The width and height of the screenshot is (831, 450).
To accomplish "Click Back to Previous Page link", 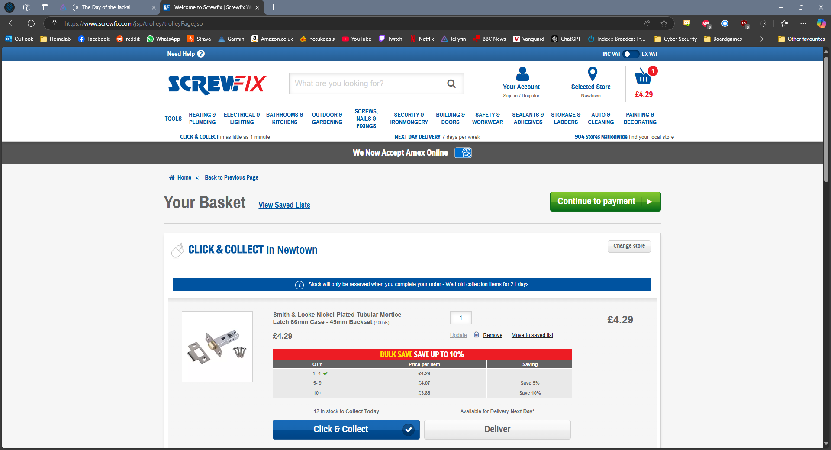I will pos(232,177).
